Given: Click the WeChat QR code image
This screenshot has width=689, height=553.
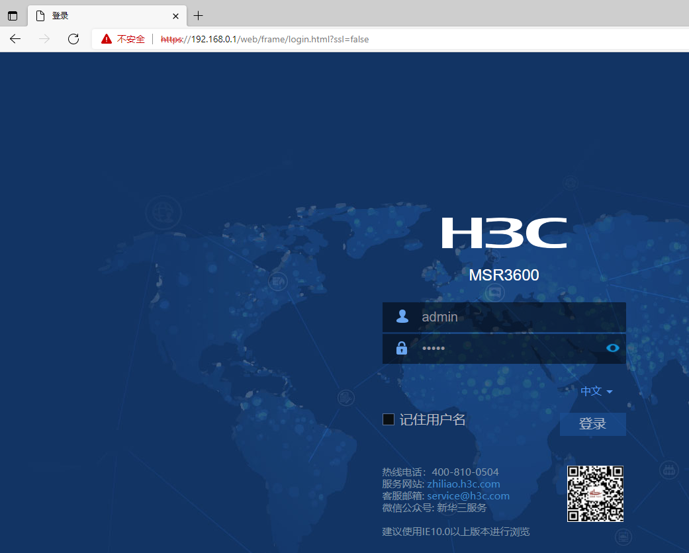Looking at the screenshot, I should pos(596,493).
